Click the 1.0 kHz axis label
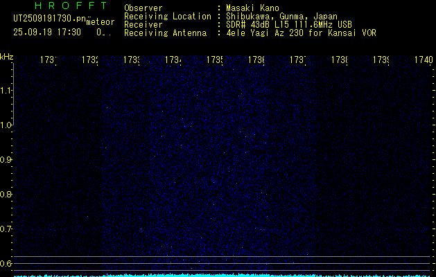Image resolution: width=436 pixels, height=277 pixels. coord(6,125)
